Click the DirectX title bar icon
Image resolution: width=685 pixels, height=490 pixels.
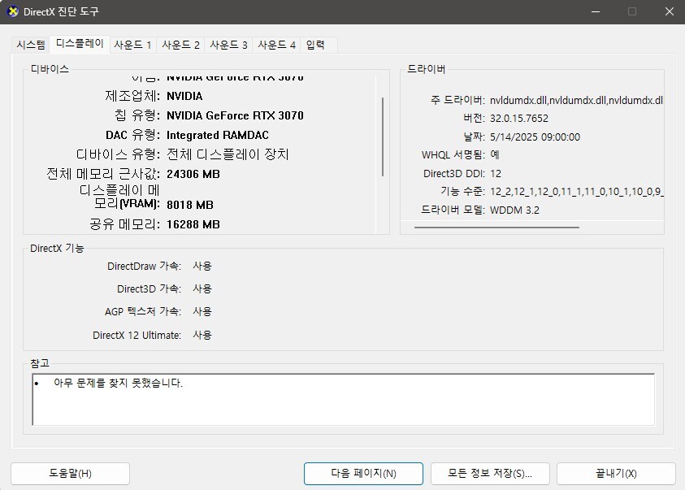coord(12,12)
